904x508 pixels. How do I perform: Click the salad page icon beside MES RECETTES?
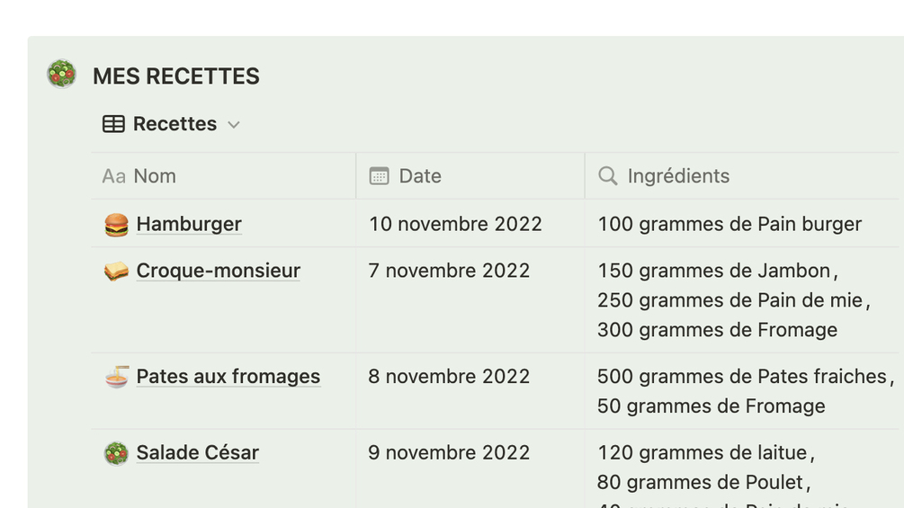coord(61,74)
